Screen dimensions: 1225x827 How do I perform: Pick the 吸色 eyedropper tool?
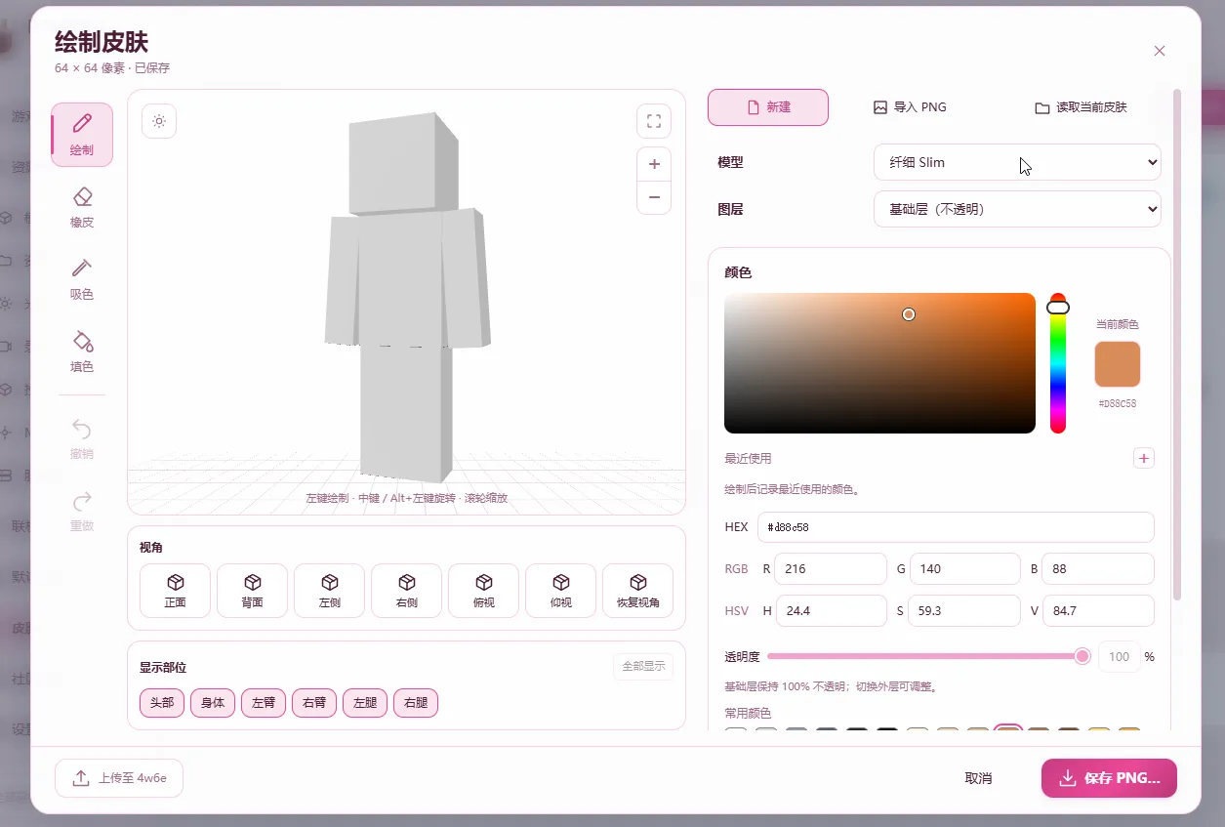click(82, 279)
